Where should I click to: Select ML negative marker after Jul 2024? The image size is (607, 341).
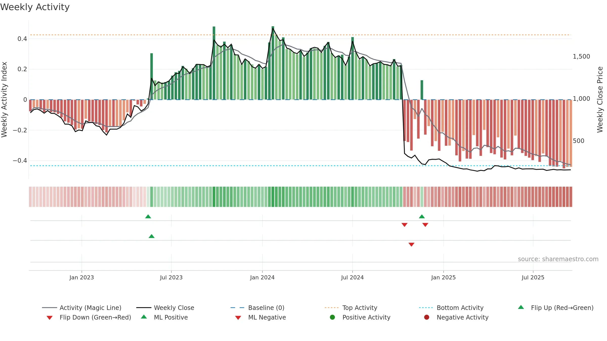click(411, 245)
